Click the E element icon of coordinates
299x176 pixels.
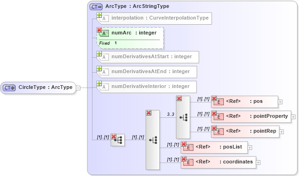click(188, 162)
